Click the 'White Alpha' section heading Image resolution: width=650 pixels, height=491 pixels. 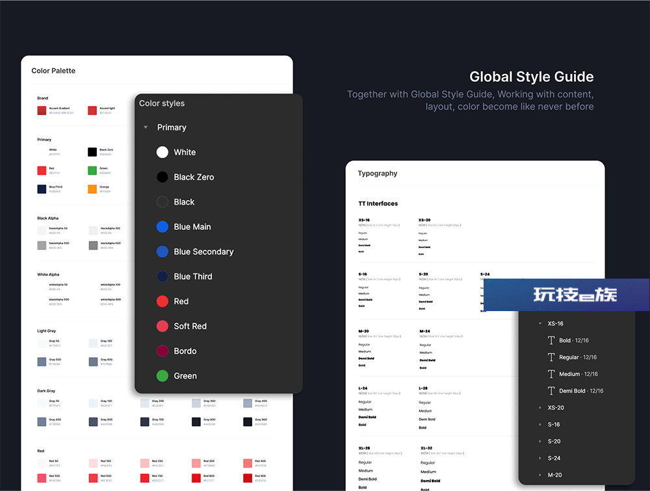(x=48, y=275)
